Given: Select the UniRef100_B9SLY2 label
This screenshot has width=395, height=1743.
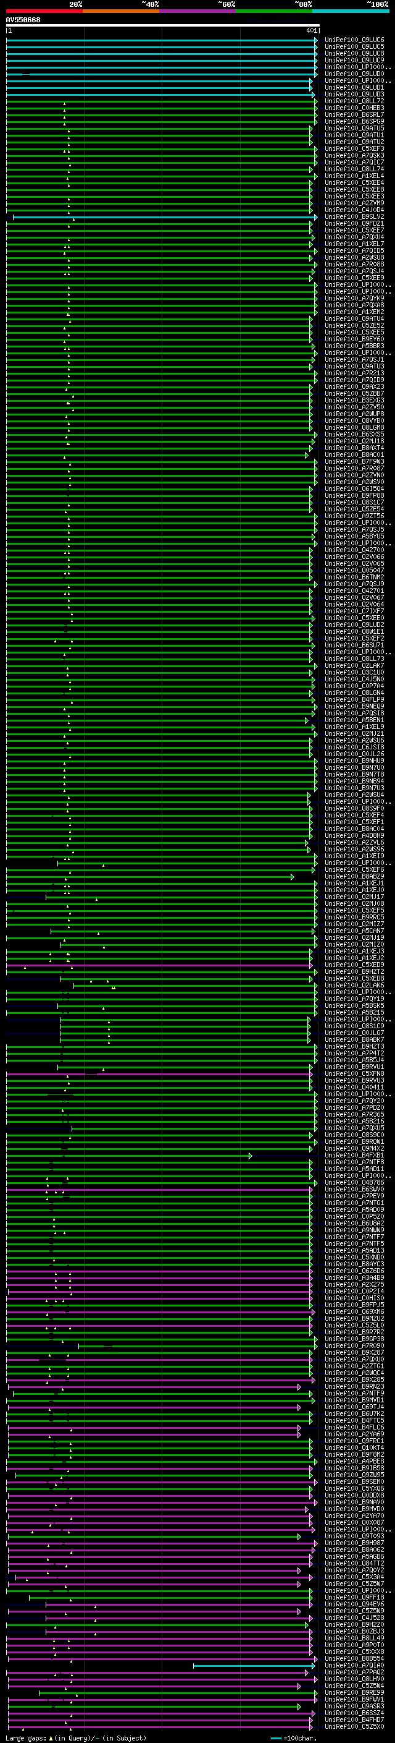Looking at the screenshot, I should coord(354,216).
